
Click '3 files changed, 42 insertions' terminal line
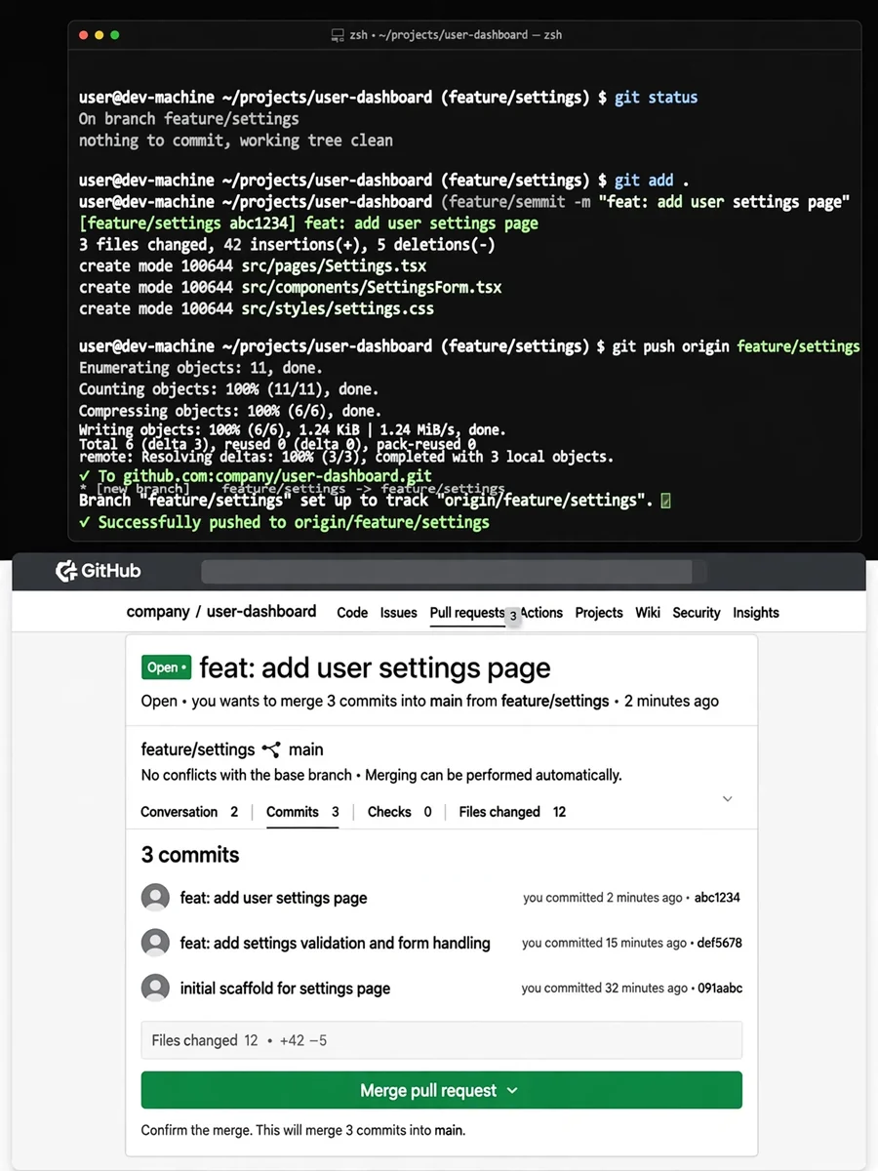coord(287,244)
